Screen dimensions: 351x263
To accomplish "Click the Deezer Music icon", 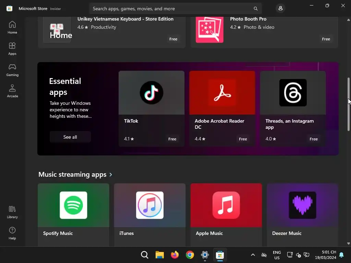I will (302, 205).
